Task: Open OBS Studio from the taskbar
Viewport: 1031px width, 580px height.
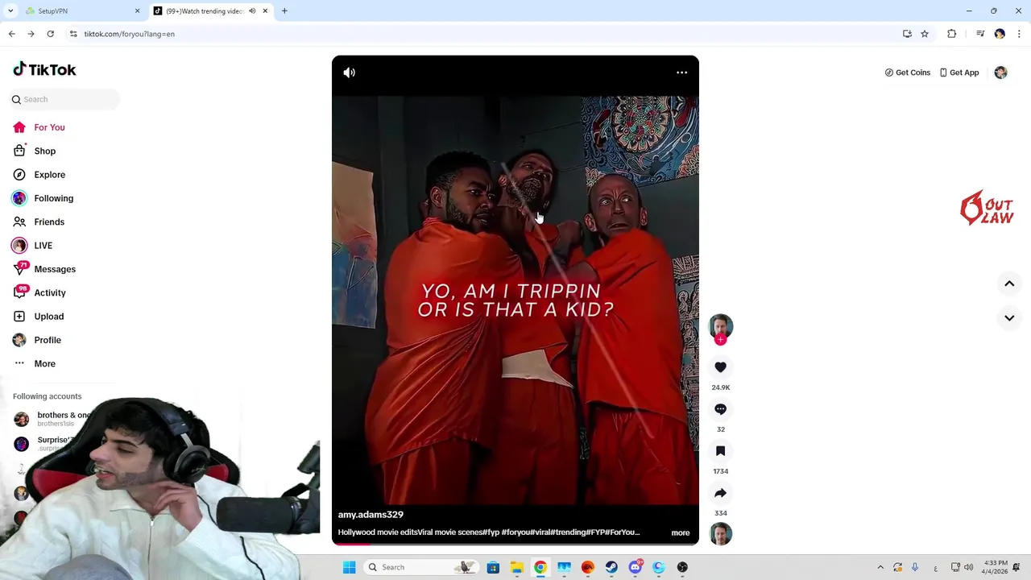Action: coord(682,567)
